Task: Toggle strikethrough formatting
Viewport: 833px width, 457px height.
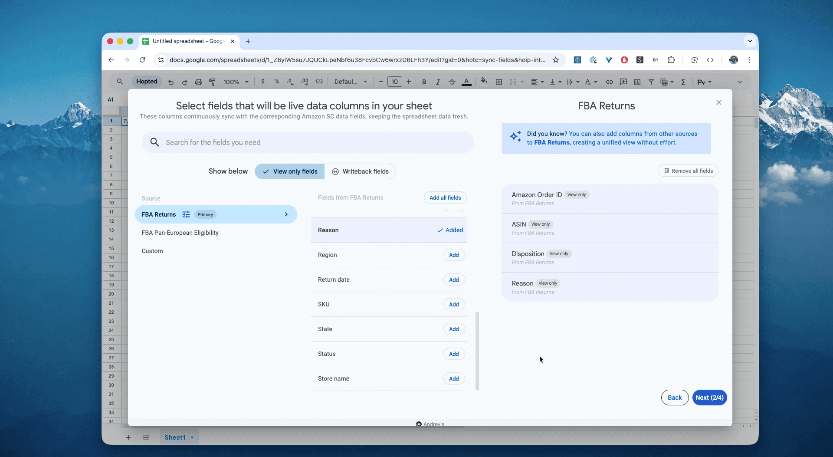Action: (x=452, y=82)
